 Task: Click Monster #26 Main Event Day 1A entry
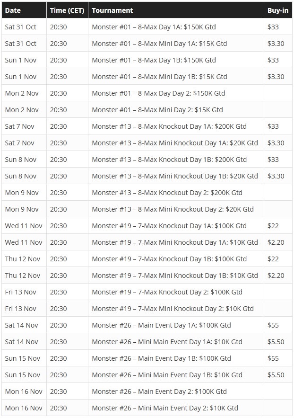(x=161, y=325)
